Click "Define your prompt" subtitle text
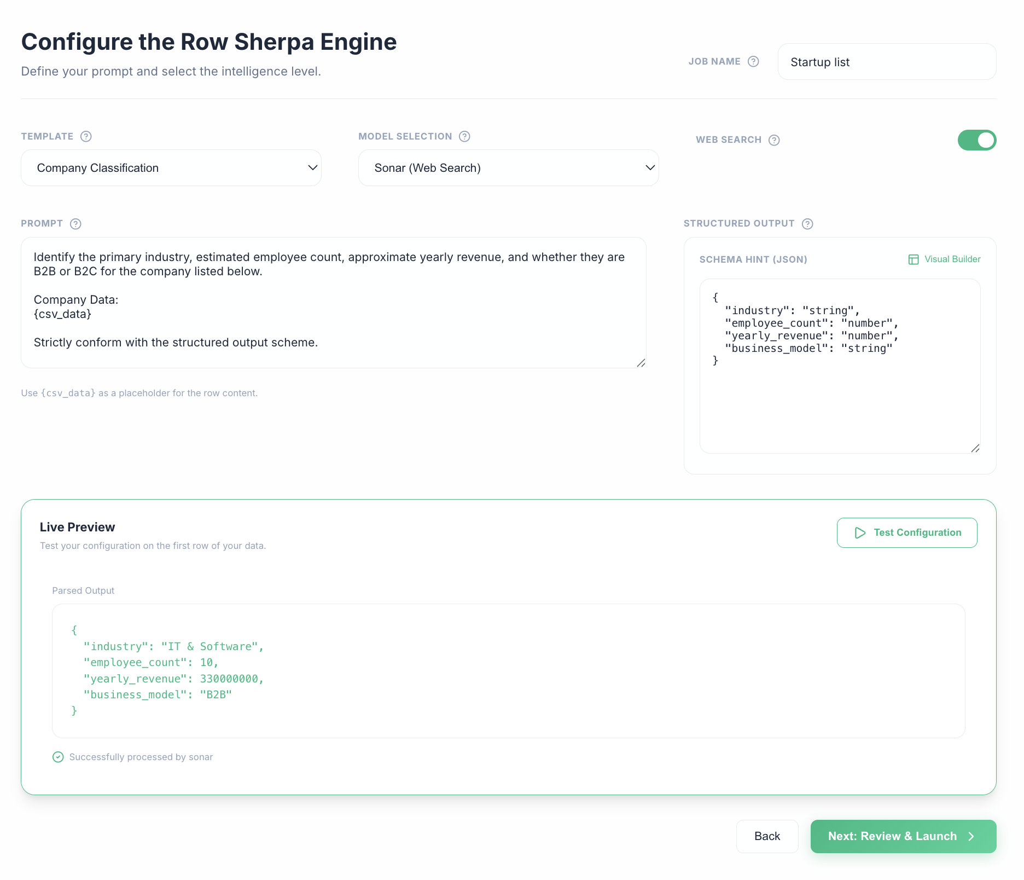This screenshot has width=1024, height=880. 171,71
